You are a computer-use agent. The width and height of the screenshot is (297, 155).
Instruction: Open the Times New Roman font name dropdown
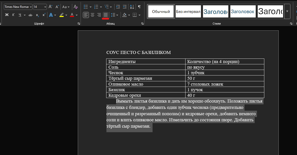(x=31, y=7)
